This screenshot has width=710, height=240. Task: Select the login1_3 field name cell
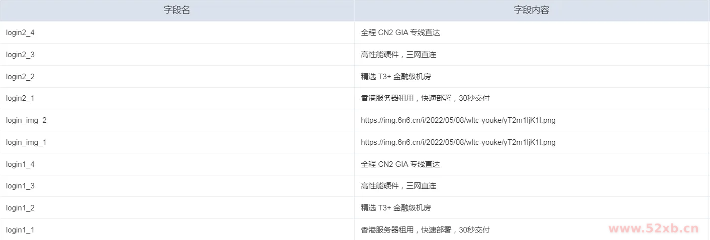pos(20,186)
